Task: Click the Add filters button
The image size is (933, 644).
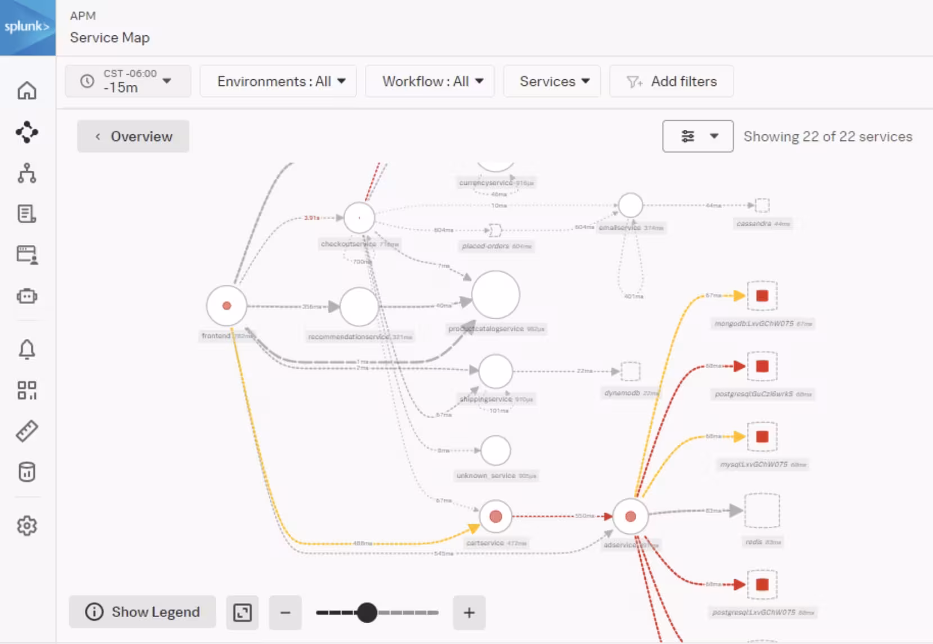Action: pyautogui.click(x=671, y=81)
